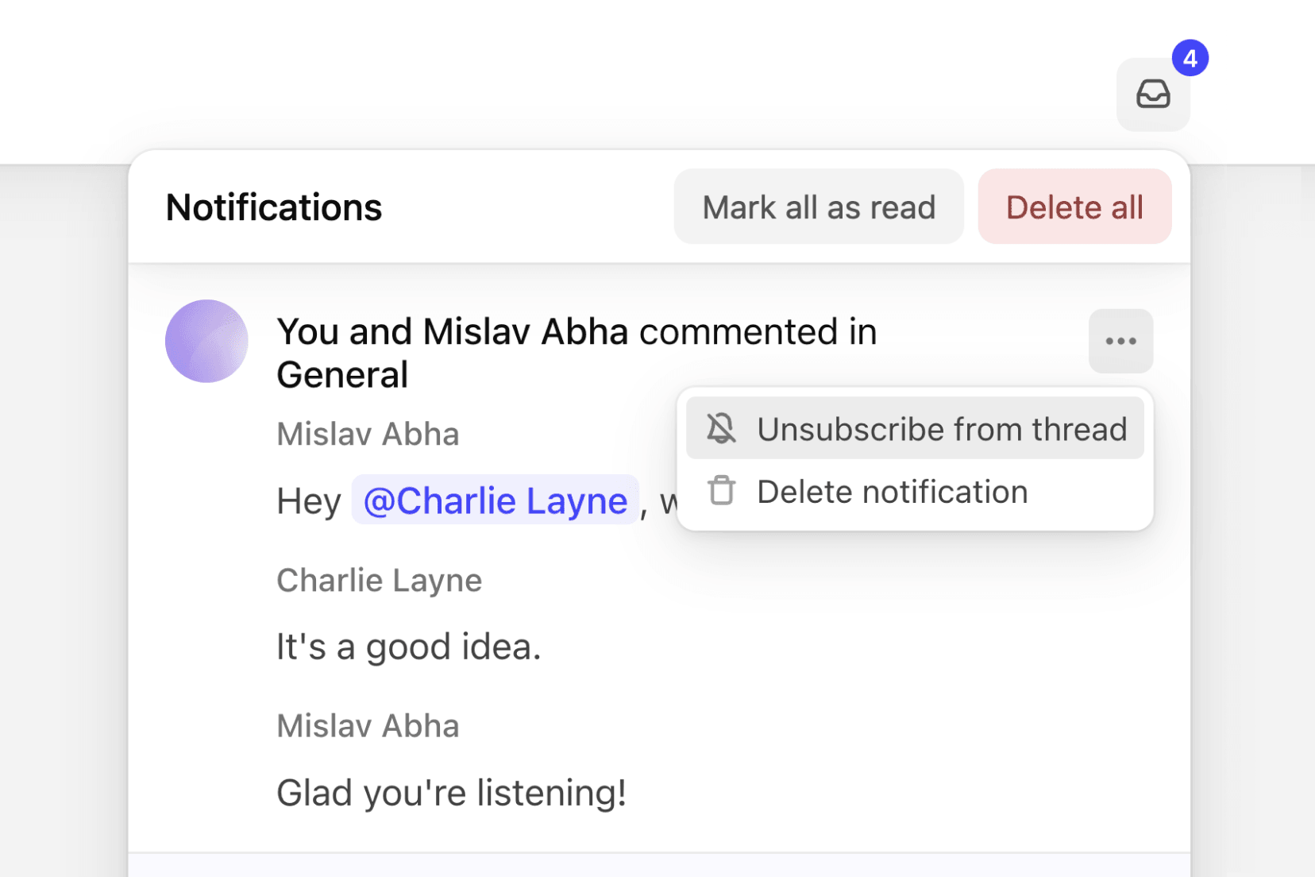Image resolution: width=1315 pixels, height=877 pixels.
Task: Open the inbox notifications icon with badge 4
Action: [x=1153, y=95]
